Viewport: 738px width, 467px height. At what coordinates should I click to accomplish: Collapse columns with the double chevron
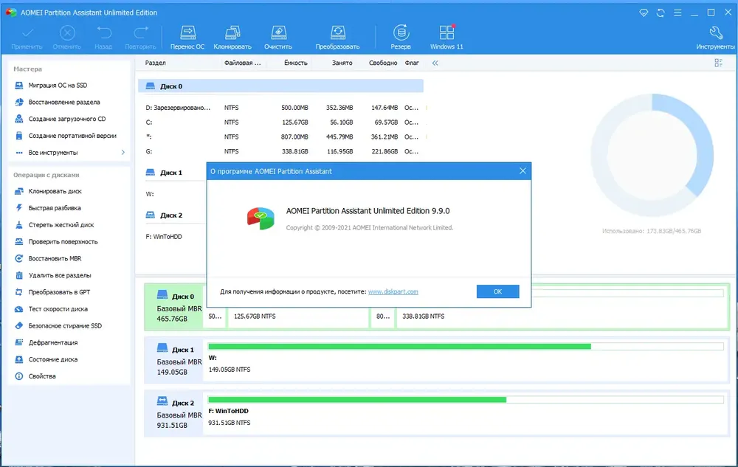(x=435, y=63)
